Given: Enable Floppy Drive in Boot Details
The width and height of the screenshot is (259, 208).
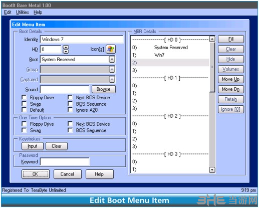Looking at the screenshot, I should (x=24, y=97).
